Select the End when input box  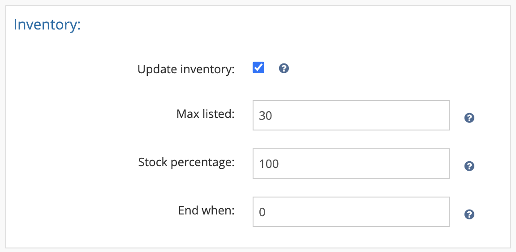351,212
